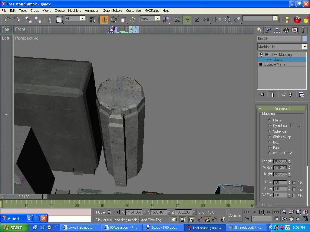Viewport: 310px width, 232px height.
Task: Adjust the Width spinner arrows
Action: click(289, 167)
